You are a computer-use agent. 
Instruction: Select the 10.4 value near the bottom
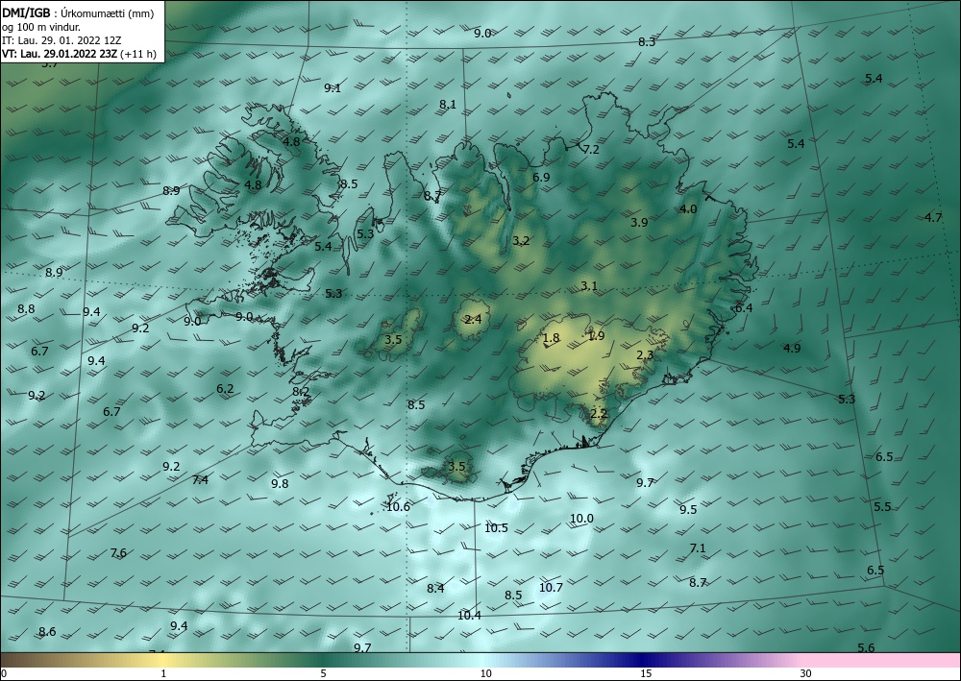pos(469,616)
